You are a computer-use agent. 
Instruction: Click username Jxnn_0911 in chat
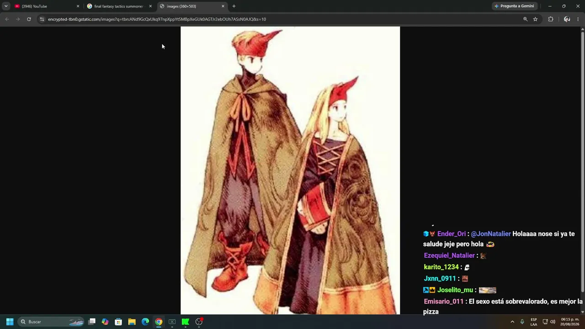point(440,279)
